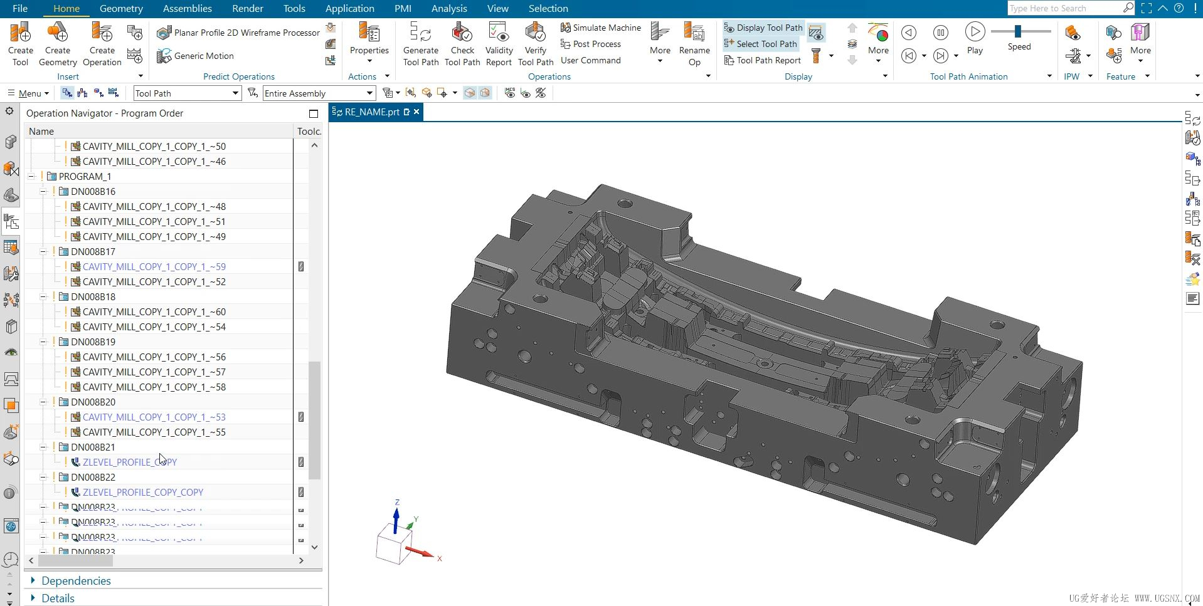The height and width of the screenshot is (606, 1203).
Task: Switch to the Render ribbon tab
Action: click(x=248, y=8)
